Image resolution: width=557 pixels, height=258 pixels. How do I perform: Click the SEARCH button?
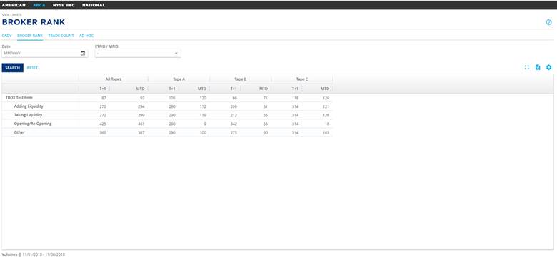[x=12, y=67]
